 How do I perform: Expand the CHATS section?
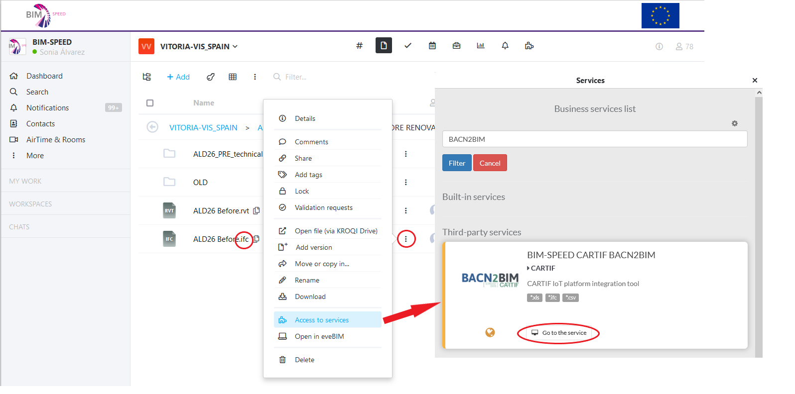tap(19, 227)
